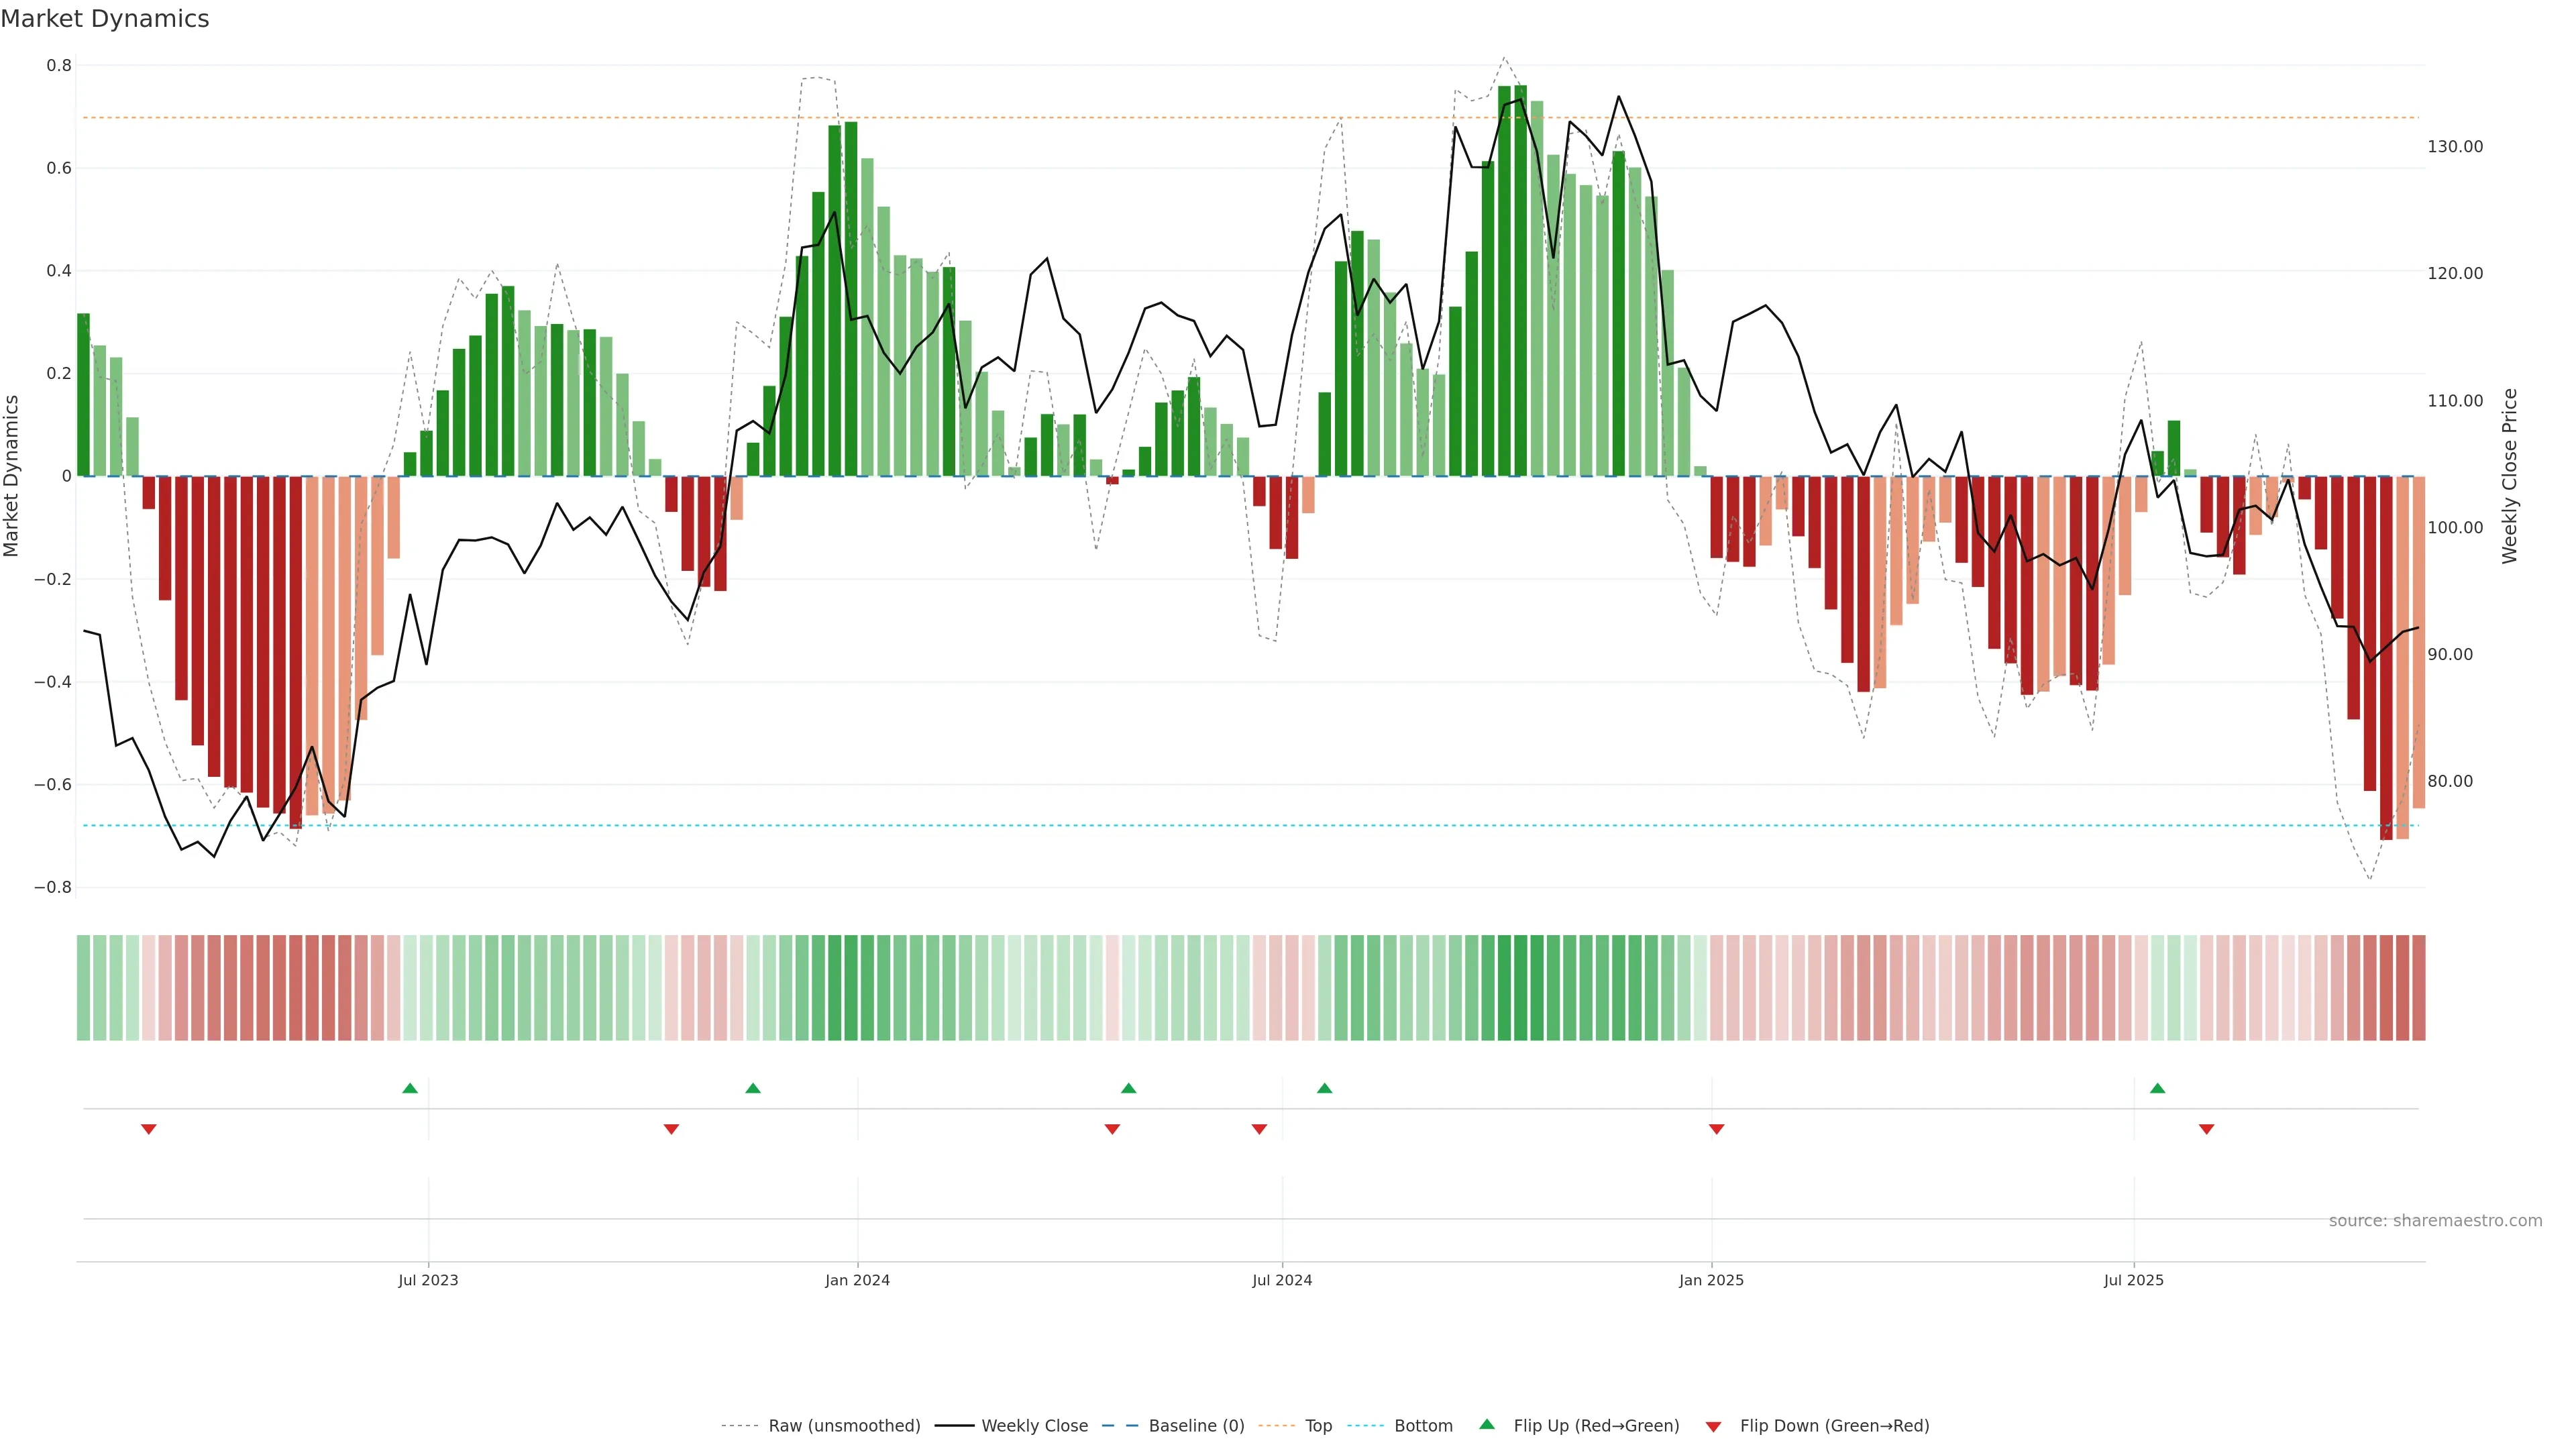The height and width of the screenshot is (1449, 2576).
Task: Click the Jul 2025 x-axis label
Action: (2133, 1280)
